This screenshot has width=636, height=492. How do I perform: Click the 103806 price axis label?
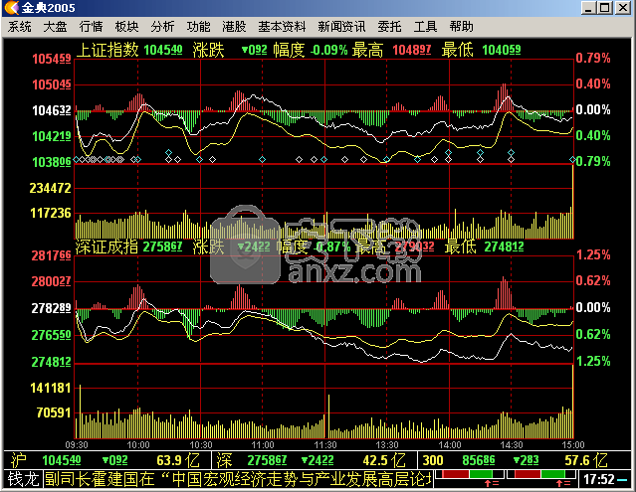[x=52, y=162]
